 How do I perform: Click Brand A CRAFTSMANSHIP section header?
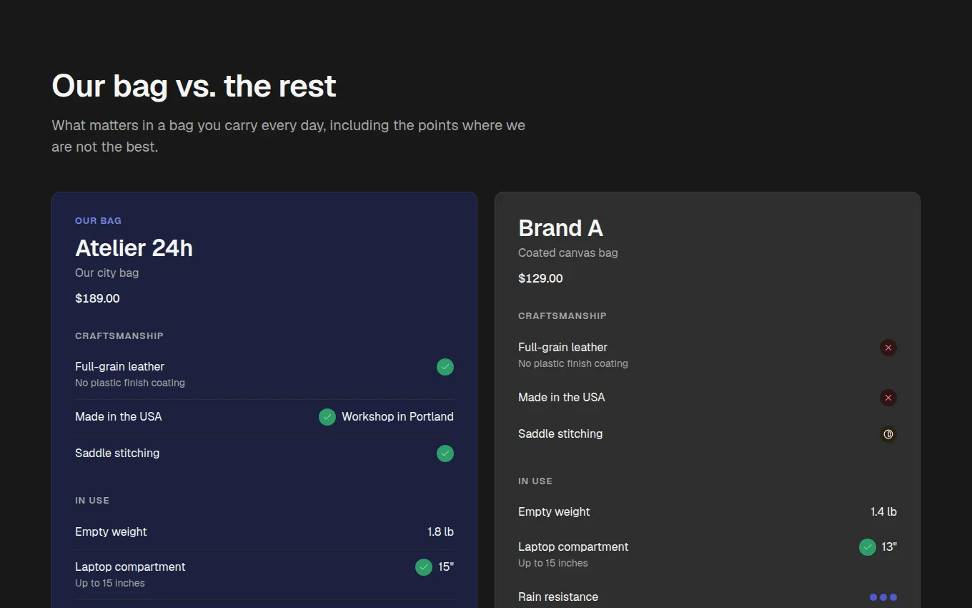pos(562,316)
